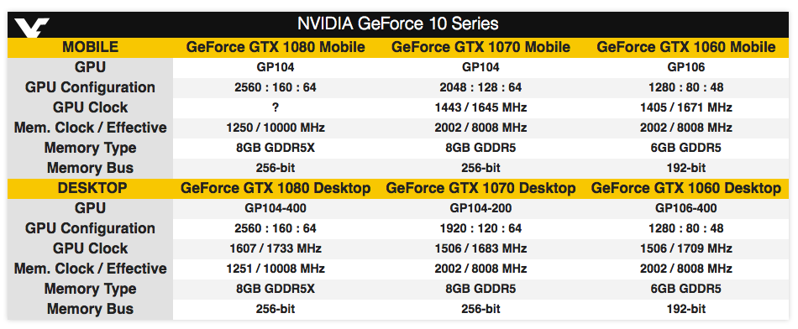Click the VideoCardz logo icon

[x=32, y=25]
